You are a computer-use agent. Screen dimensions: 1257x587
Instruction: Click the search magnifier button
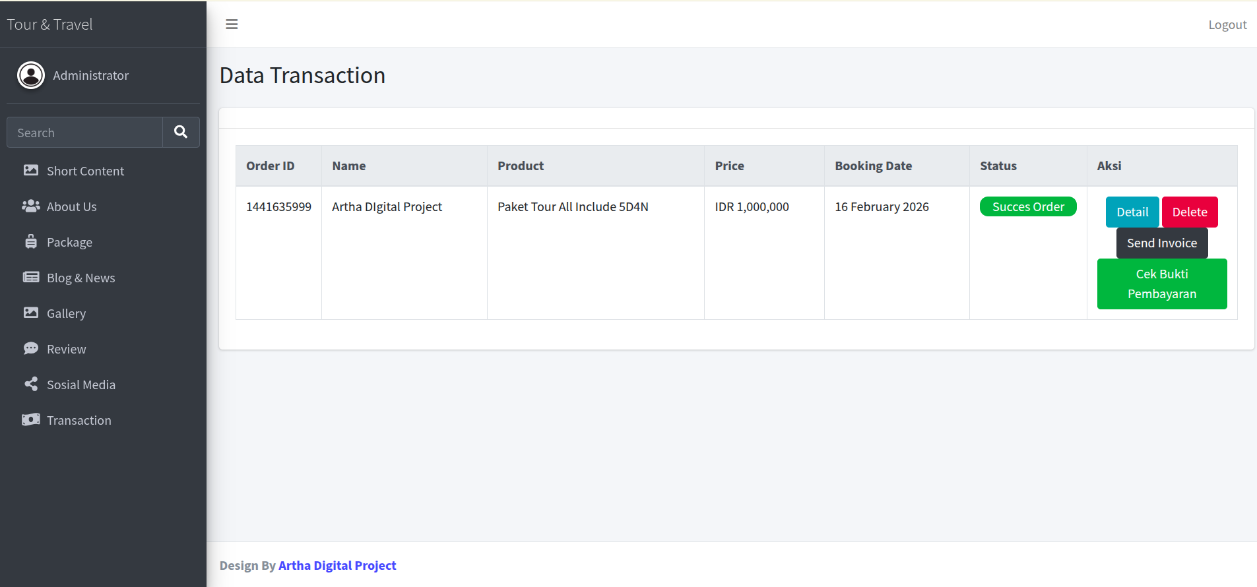point(181,133)
